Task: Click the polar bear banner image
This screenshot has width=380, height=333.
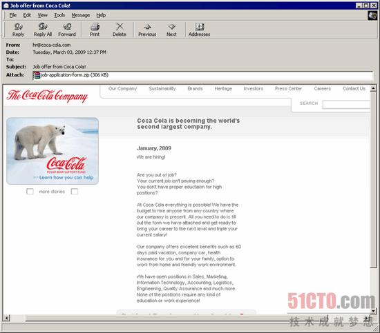Action: (x=53, y=151)
